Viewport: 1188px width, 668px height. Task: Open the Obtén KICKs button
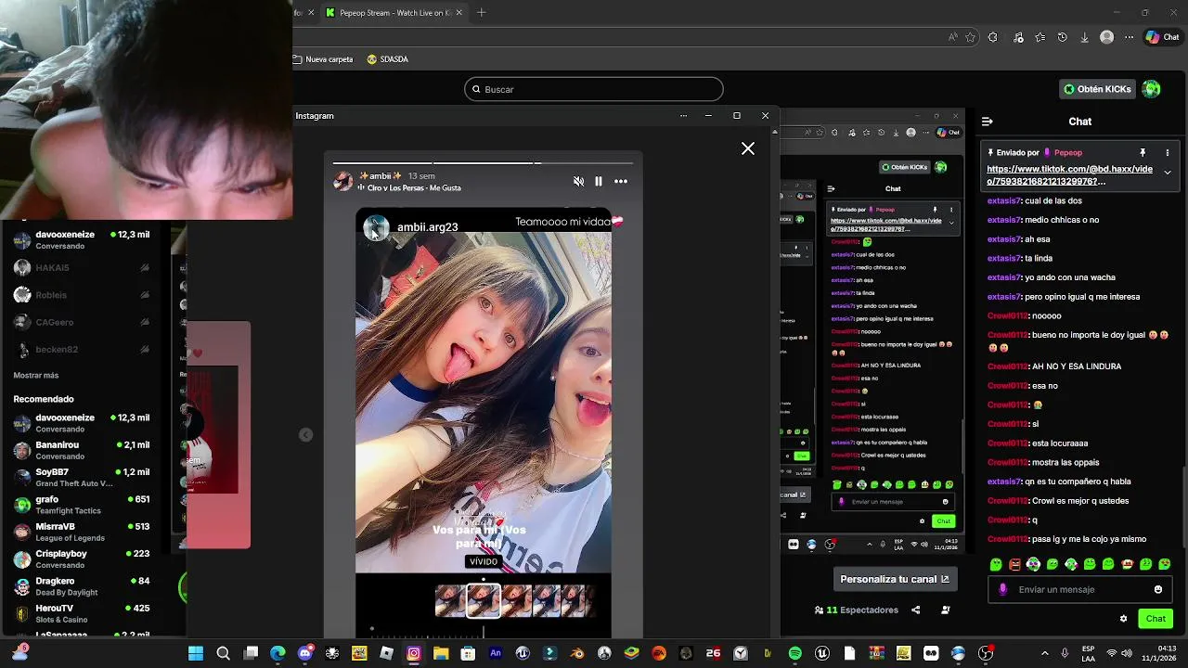coord(1098,89)
